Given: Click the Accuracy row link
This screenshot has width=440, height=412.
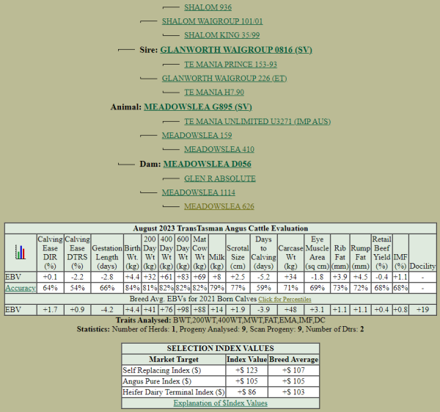Looking at the screenshot, I should pyautogui.click(x=21, y=288).
